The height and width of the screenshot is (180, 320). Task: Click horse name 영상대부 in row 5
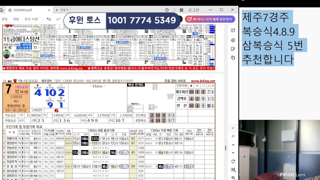pyautogui.click(x=12, y=157)
